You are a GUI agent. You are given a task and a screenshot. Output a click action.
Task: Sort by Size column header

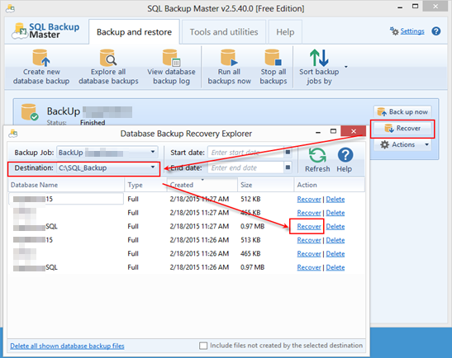click(265, 185)
